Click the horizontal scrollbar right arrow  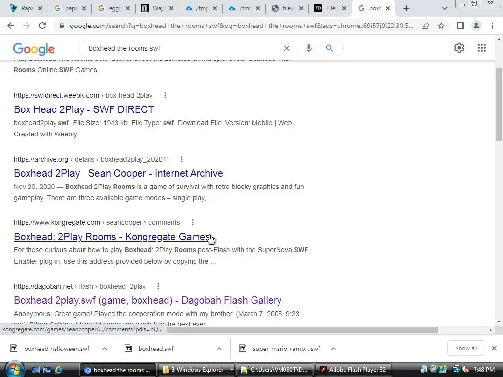[490, 330]
